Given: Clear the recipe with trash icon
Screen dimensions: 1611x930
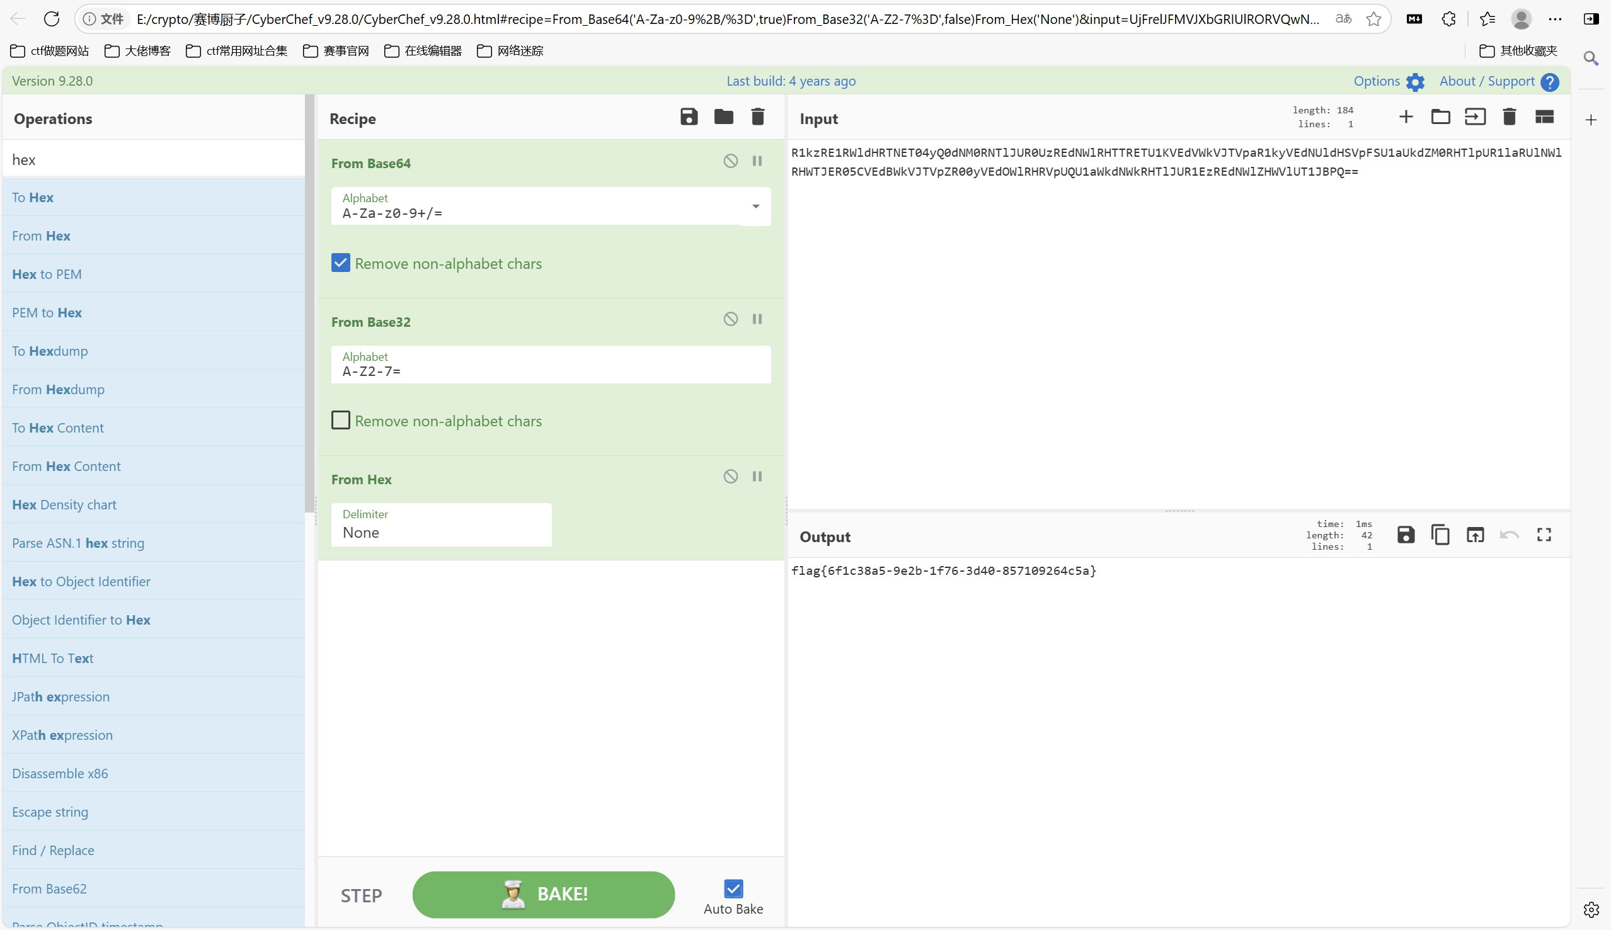Looking at the screenshot, I should tap(758, 117).
